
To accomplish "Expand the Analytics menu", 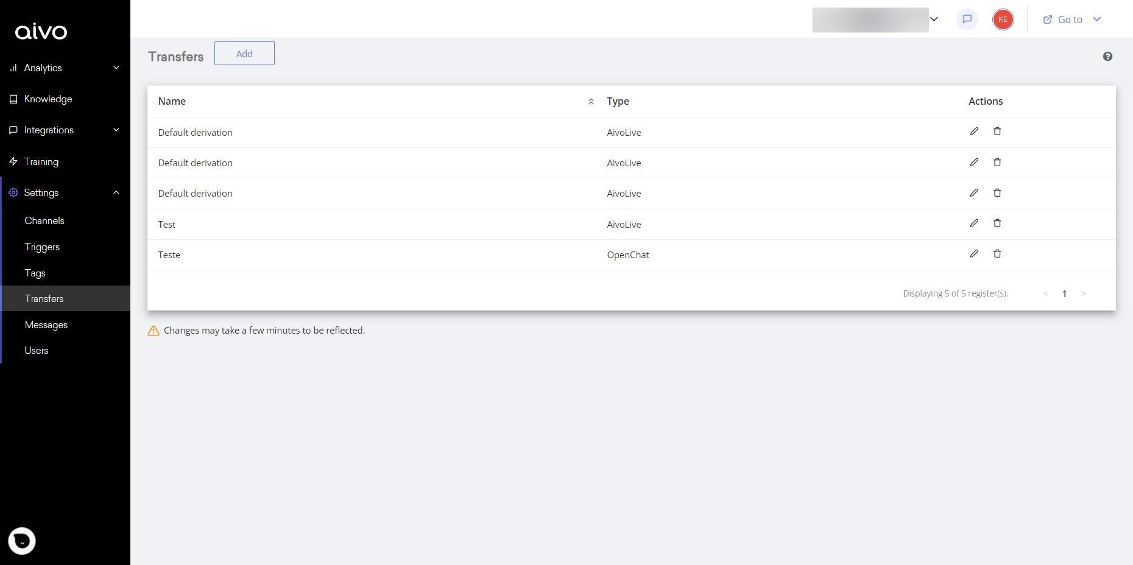I will click(65, 68).
